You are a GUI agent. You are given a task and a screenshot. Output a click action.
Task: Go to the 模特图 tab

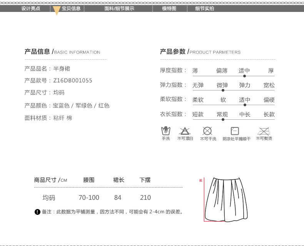[x=169, y=8]
